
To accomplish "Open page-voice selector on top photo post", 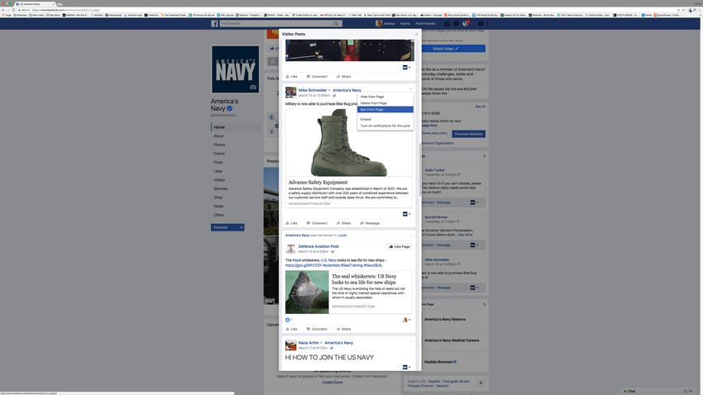I will [406, 67].
